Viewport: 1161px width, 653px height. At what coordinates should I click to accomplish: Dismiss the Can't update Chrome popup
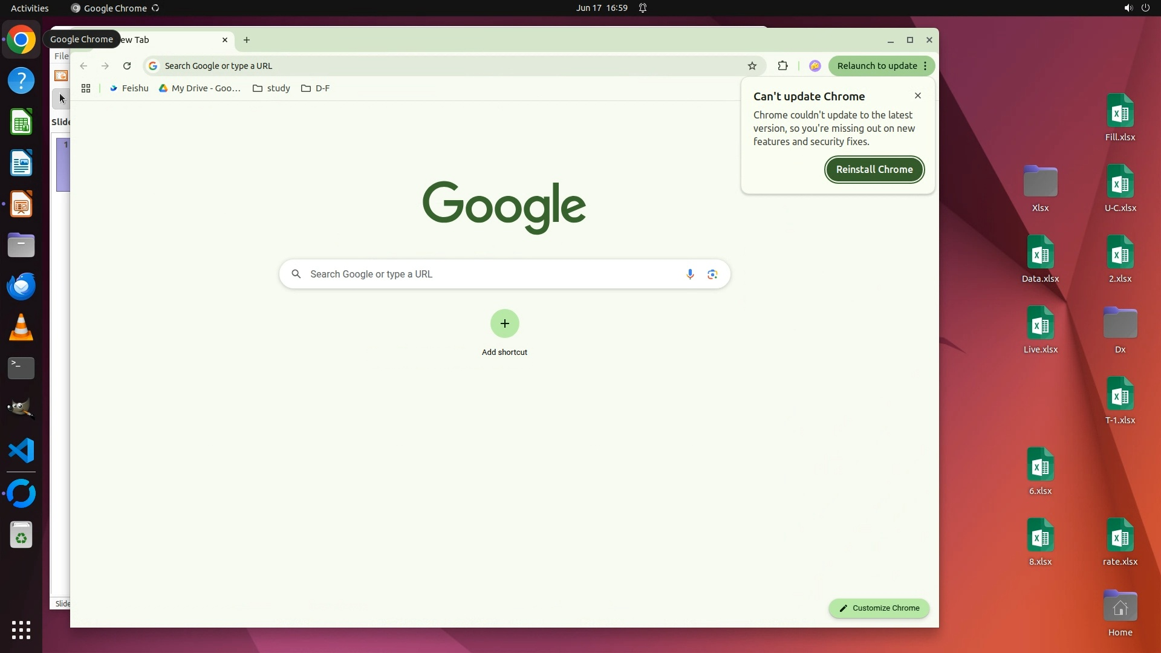coord(917,96)
